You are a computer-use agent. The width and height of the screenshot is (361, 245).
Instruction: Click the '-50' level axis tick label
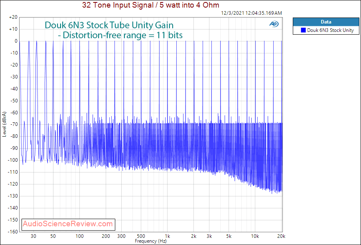click(x=14, y=101)
